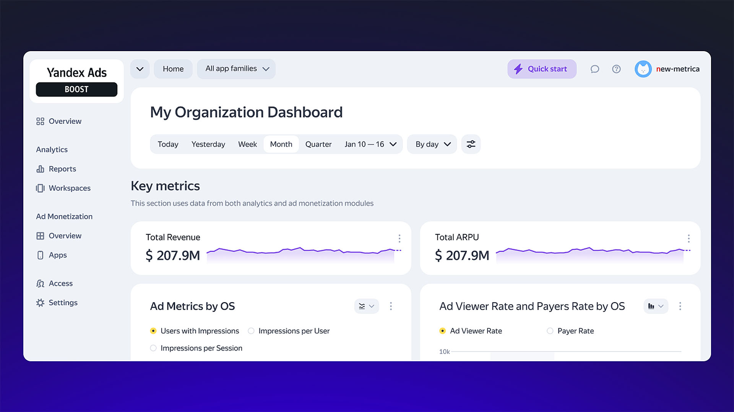Select the Payer Rate radio option

coord(550,331)
